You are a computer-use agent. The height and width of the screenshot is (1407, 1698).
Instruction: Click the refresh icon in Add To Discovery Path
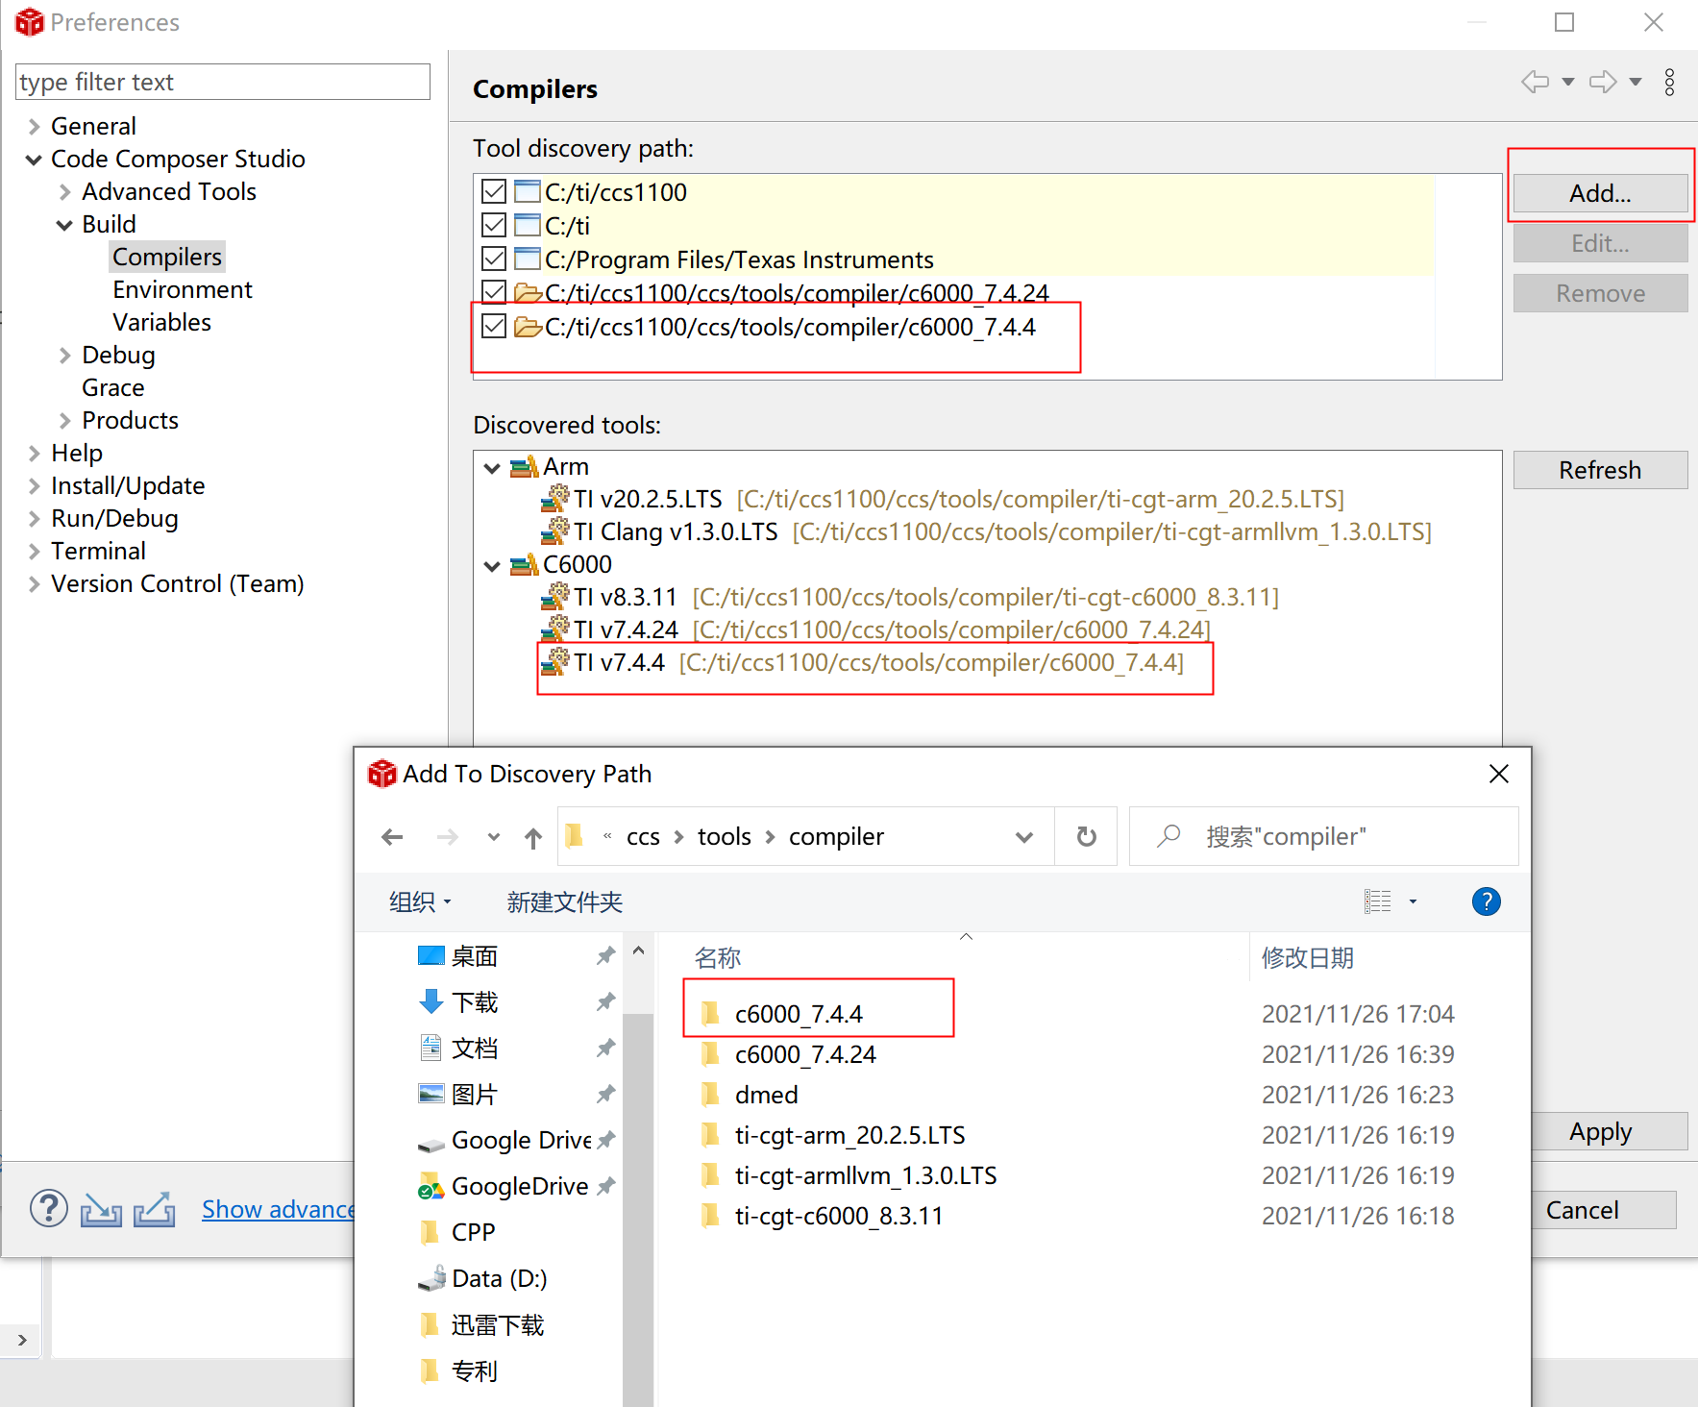pyautogui.click(x=1086, y=836)
